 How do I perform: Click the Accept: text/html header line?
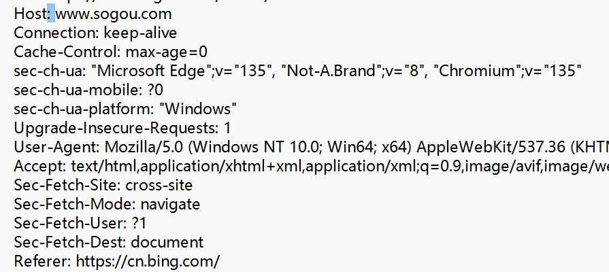[312, 166]
